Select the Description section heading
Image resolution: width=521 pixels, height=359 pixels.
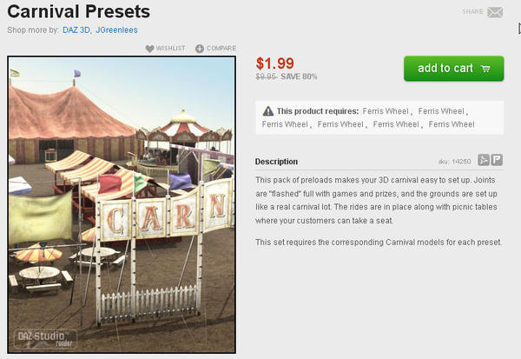(277, 162)
